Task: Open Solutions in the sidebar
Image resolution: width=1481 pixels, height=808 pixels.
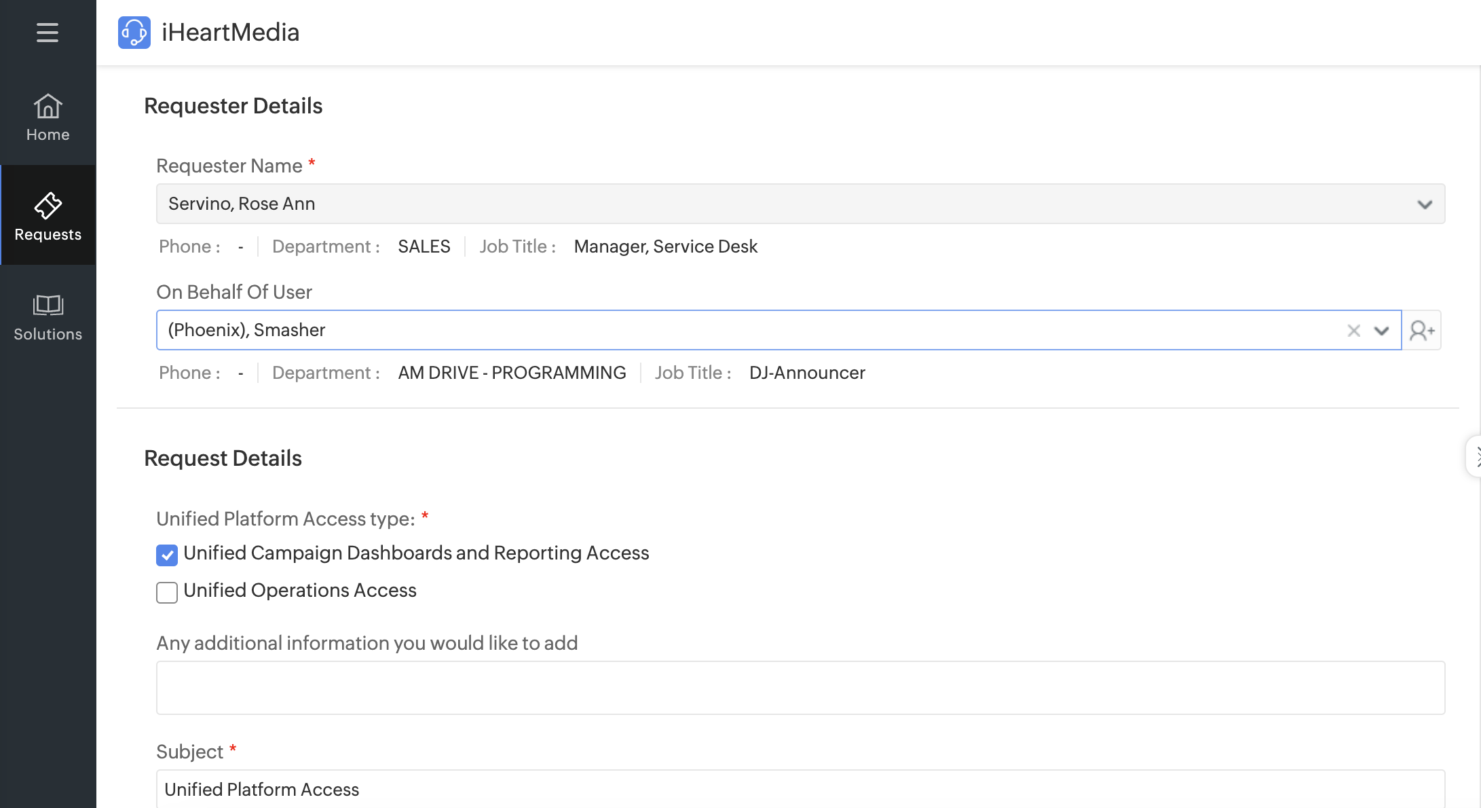Action: [x=48, y=317]
